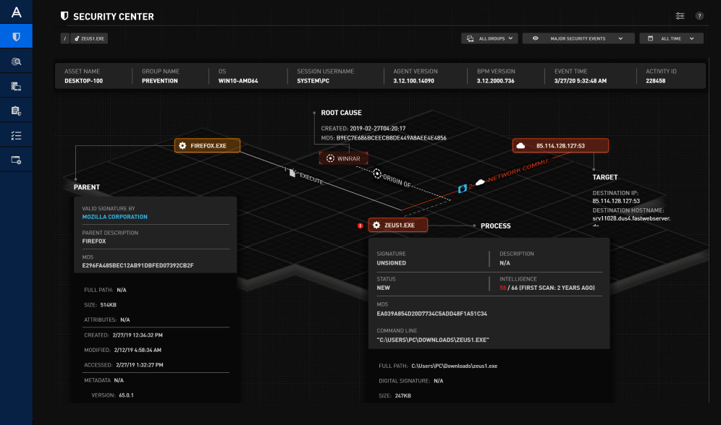This screenshot has width=721, height=425.
Task: Click the SECURITY CENTER title
Action: [114, 17]
